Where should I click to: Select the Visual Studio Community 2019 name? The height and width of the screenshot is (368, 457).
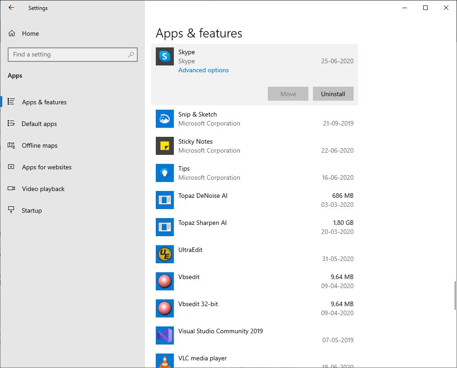pos(221,331)
